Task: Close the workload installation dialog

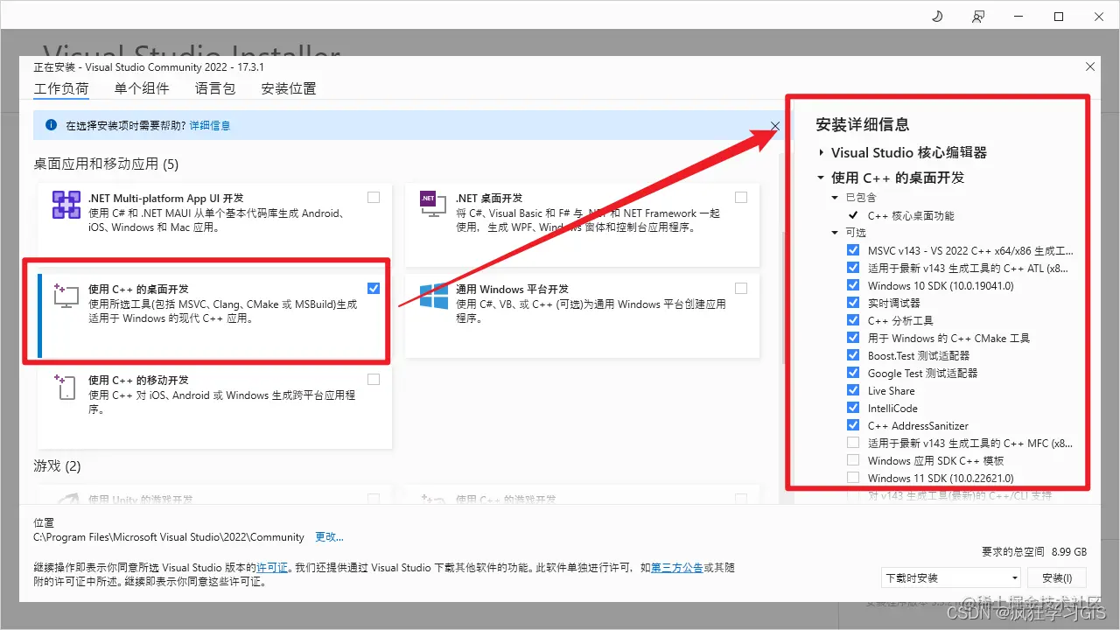Action: click(x=1089, y=66)
